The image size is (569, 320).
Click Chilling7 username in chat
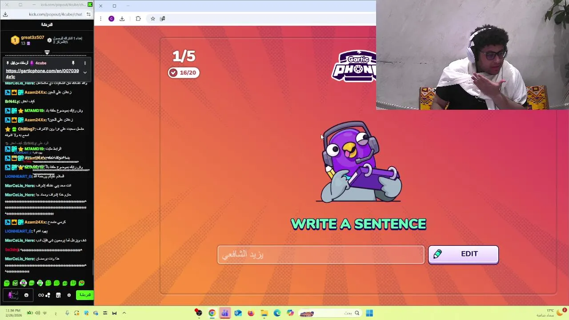(27, 129)
